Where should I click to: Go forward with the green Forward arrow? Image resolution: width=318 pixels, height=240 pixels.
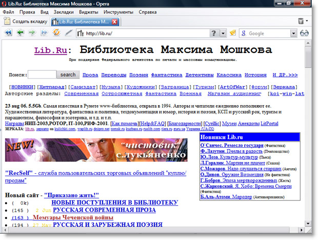coord(32,33)
